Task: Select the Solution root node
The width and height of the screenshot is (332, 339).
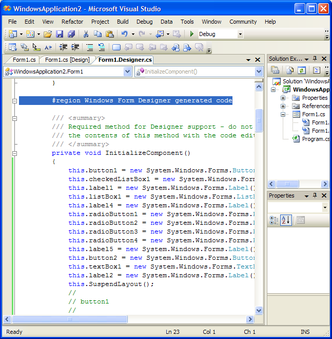Action: pyautogui.click(x=306, y=81)
